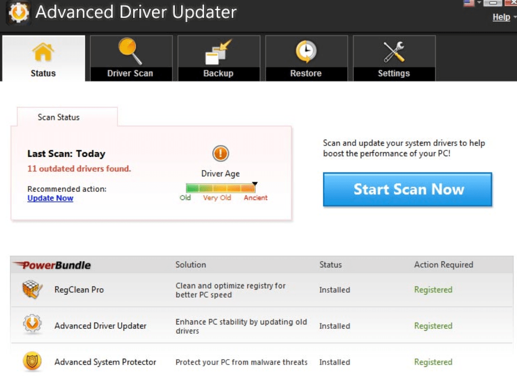Expand the Help menu arrow
The image size is (517, 382).
(x=515, y=18)
